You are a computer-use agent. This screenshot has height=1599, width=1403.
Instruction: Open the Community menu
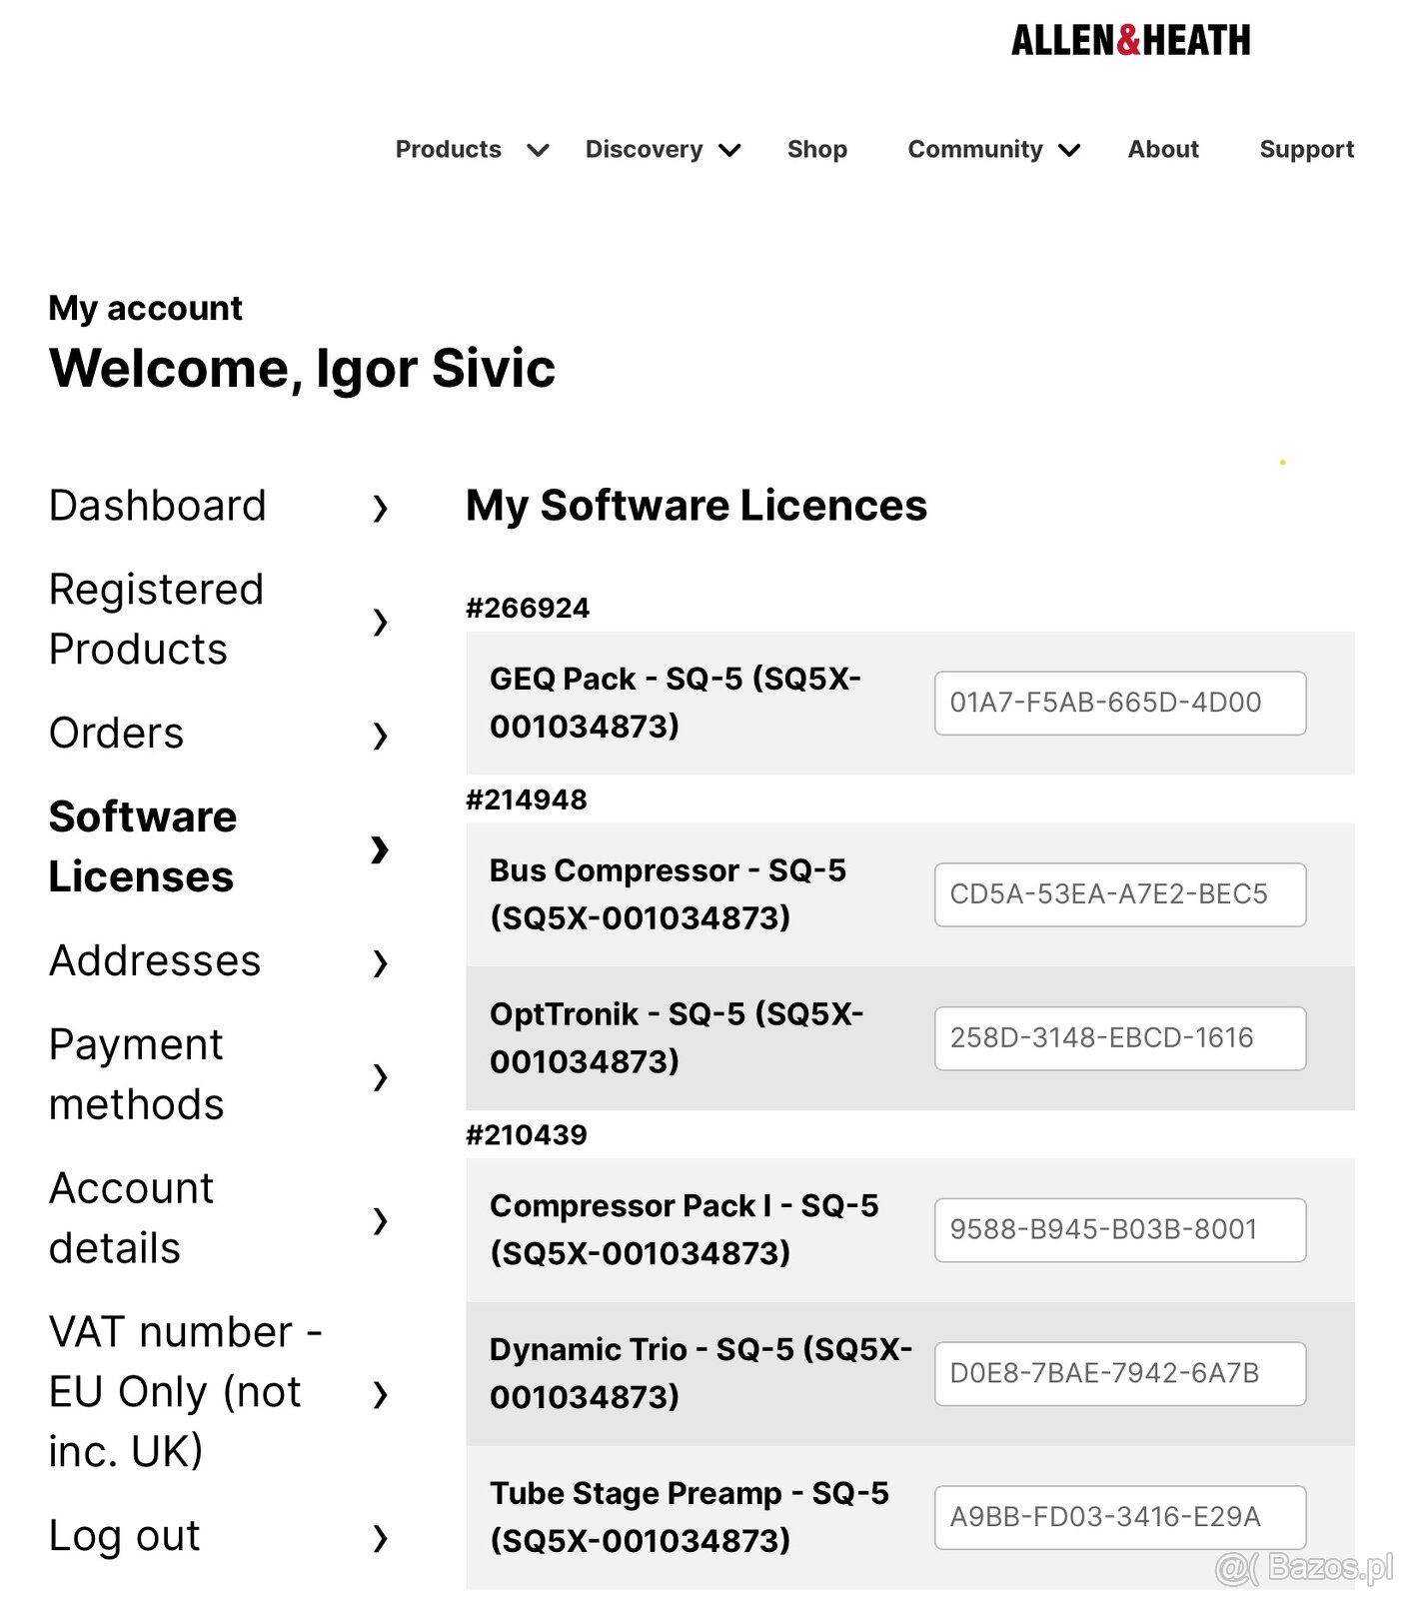point(975,149)
